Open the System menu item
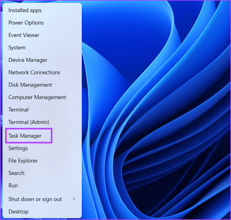The height and width of the screenshot is (220, 231). pos(17,48)
